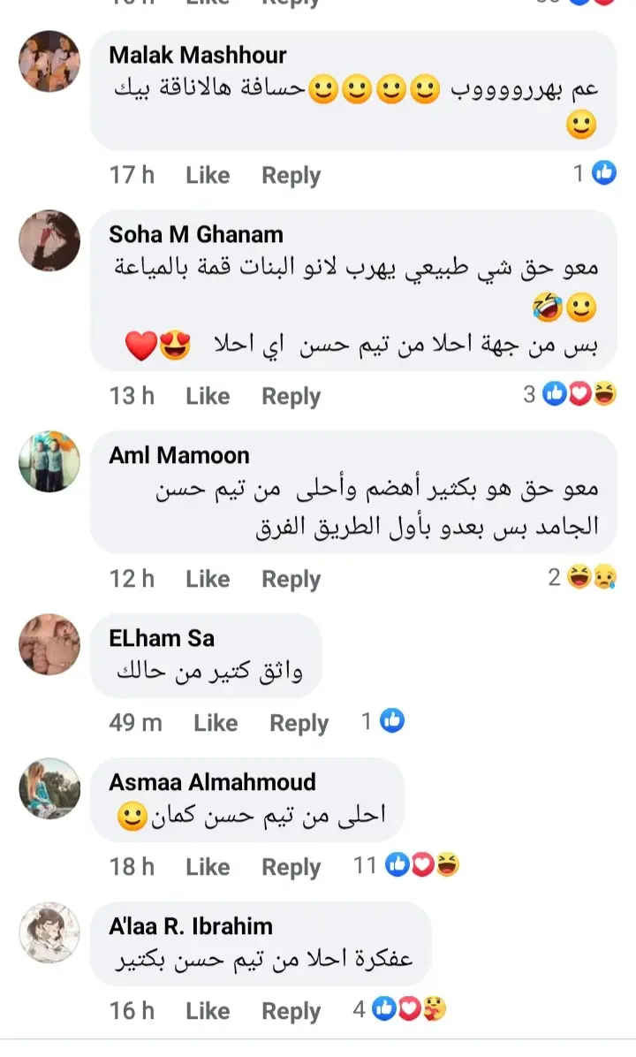636x1057 pixels.
Task: Reply to A'laa R. Ibrahim's comment
Action: (x=291, y=1012)
